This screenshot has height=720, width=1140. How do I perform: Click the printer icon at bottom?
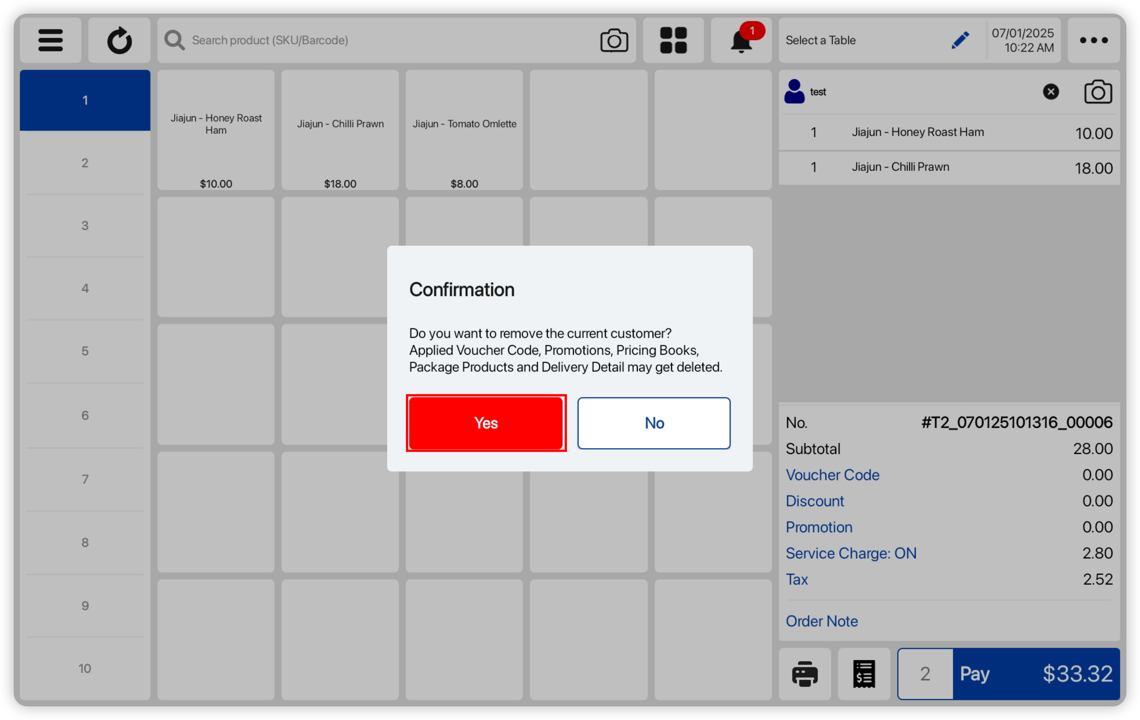pos(805,674)
